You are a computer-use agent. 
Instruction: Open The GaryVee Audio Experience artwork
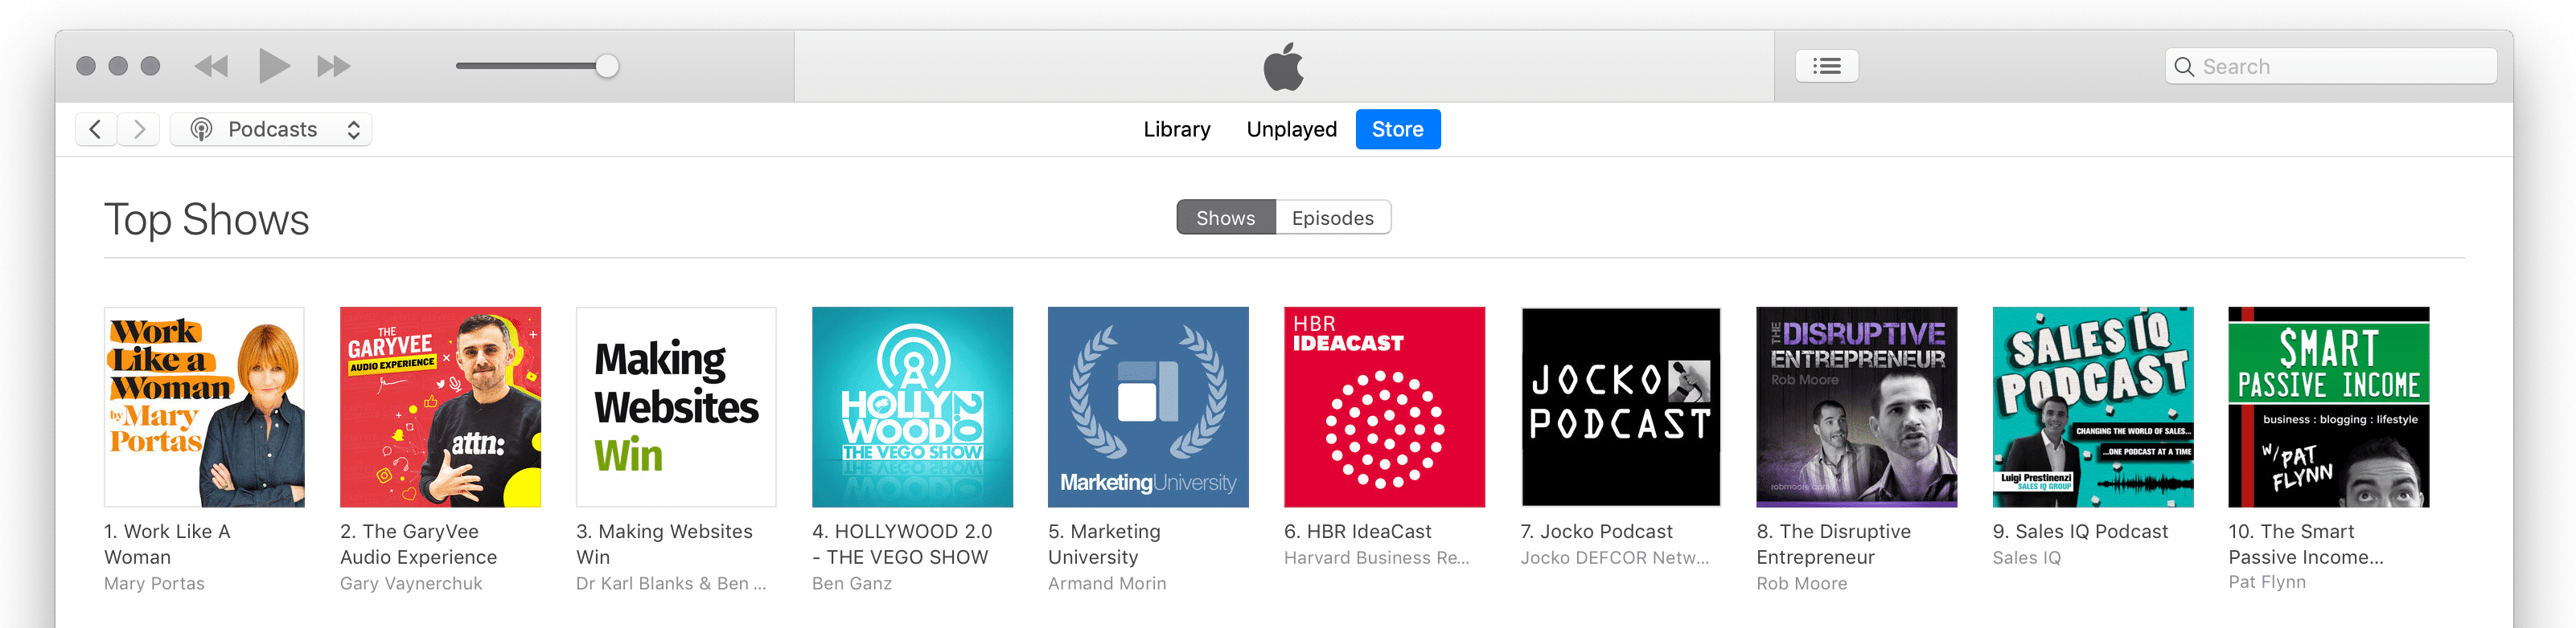tap(440, 406)
